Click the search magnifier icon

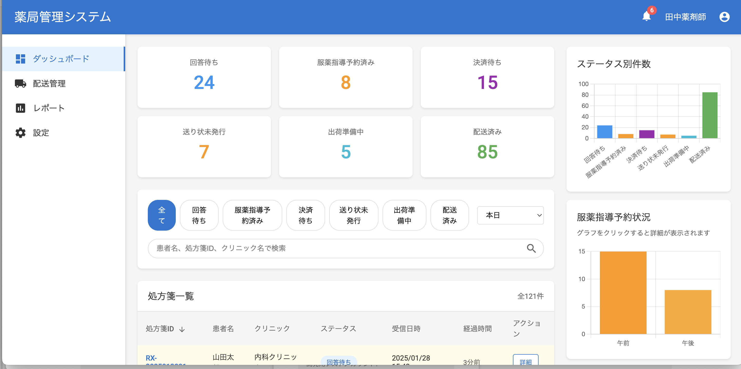pyautogui.click(x=532, y=248)
